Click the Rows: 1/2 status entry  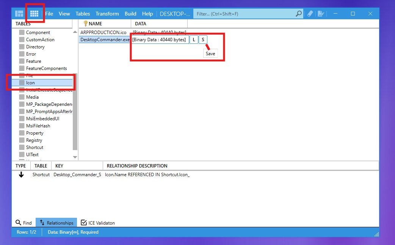27,232
